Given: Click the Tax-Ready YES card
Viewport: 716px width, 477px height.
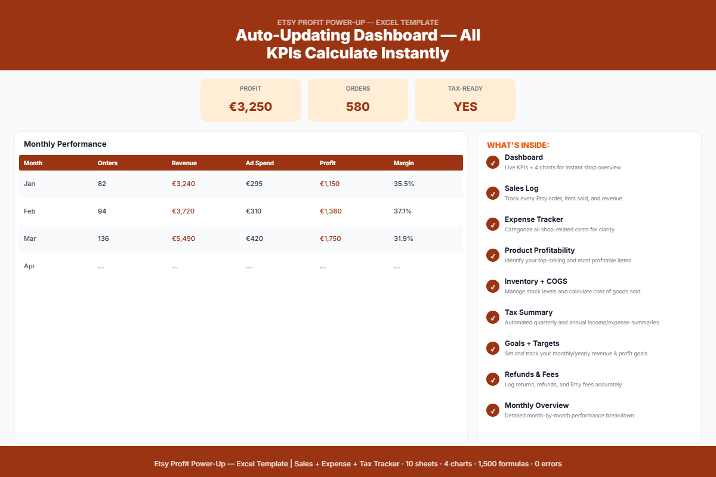Looking at the screenshot, I should [x=465, y=100].
